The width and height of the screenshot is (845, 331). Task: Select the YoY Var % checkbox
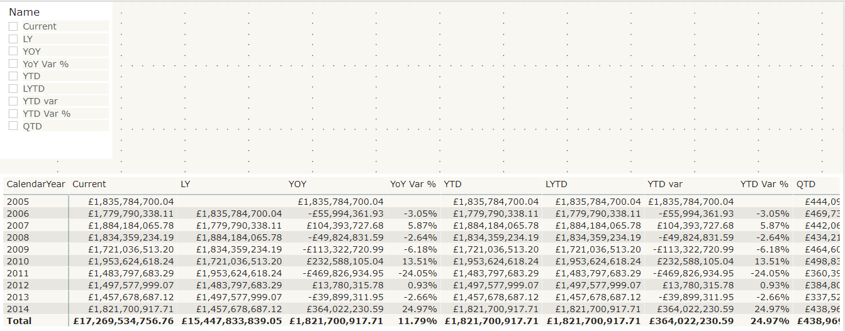13,64
